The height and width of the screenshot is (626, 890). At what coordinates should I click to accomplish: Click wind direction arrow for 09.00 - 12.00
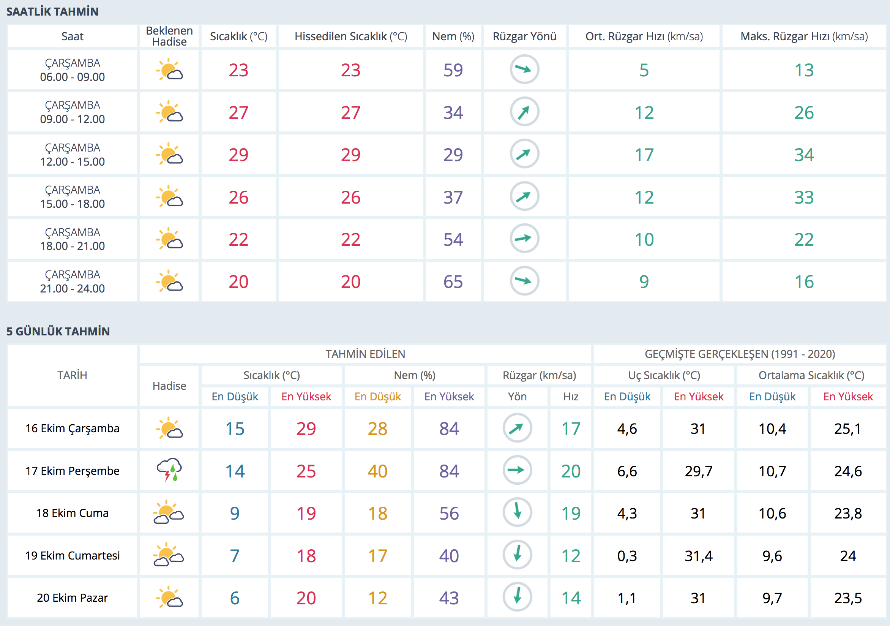[524, 112]
